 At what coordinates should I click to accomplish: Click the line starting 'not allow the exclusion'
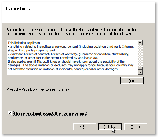click(x=63, y=69)
